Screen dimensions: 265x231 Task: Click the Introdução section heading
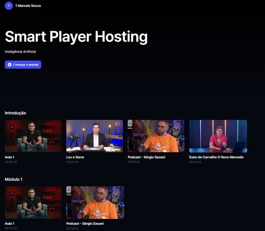click(15, 113)
